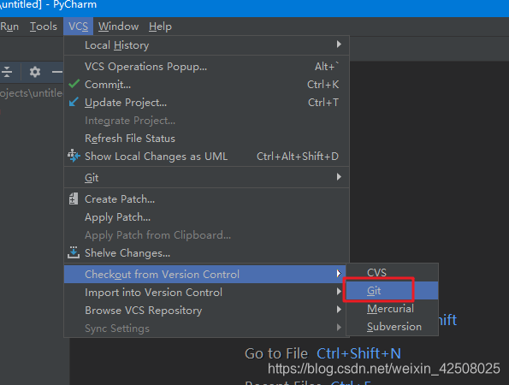
Task: Expand Browse VCS Repository submenu arrow
Action: tap(339, 310)
